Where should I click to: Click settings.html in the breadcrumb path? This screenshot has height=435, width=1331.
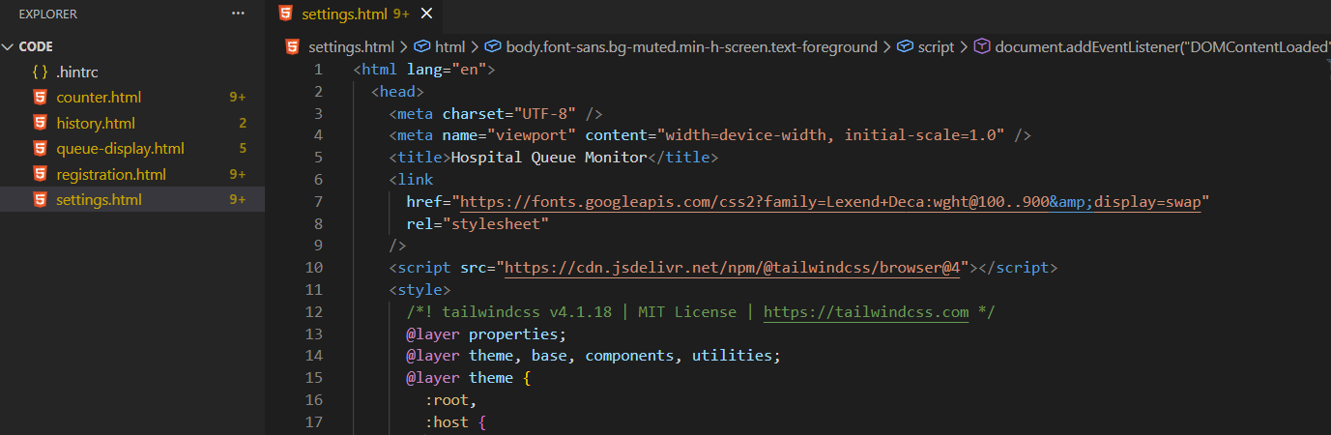point(350,46)
